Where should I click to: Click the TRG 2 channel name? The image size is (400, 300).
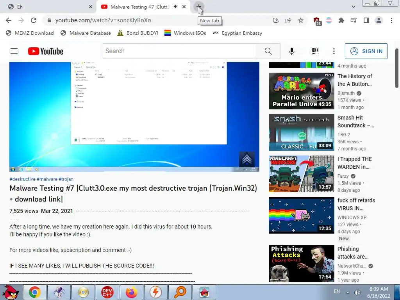pyautogui.click(x=344, y=135)
